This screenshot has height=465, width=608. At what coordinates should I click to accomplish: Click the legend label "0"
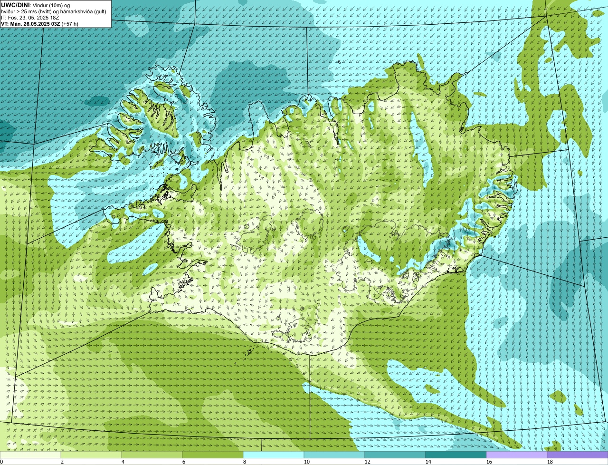[1, 462]
